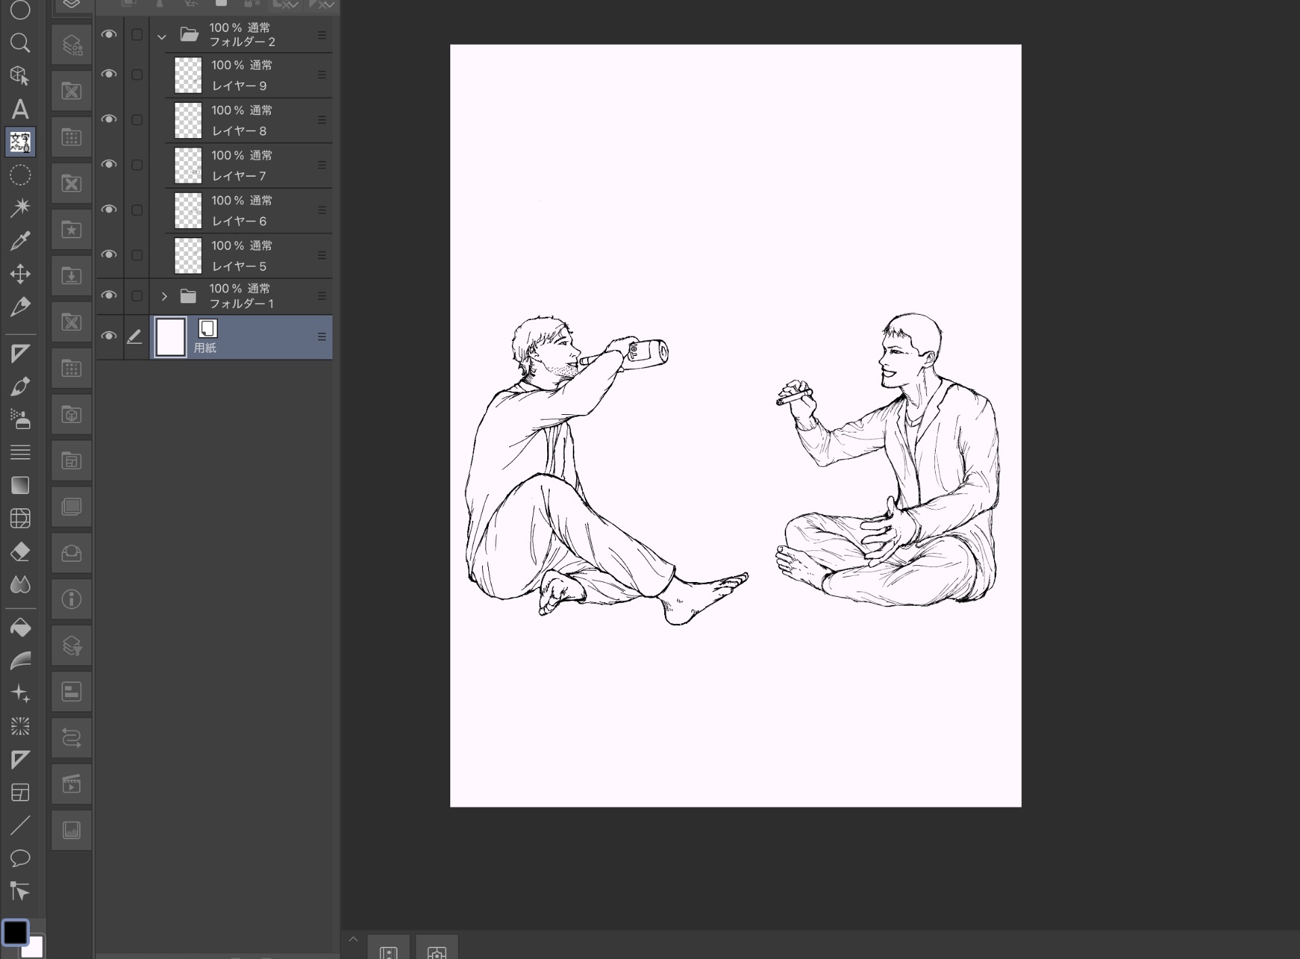The height and width of the screenshot is (959, 1300).
Task: Select the レイヤー 8 layer name
Action: (x=239, y=131)
